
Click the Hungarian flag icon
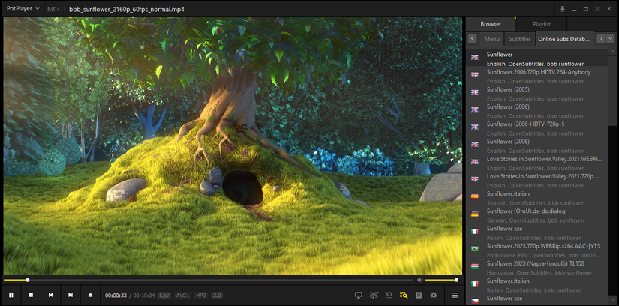coord(474,266)
